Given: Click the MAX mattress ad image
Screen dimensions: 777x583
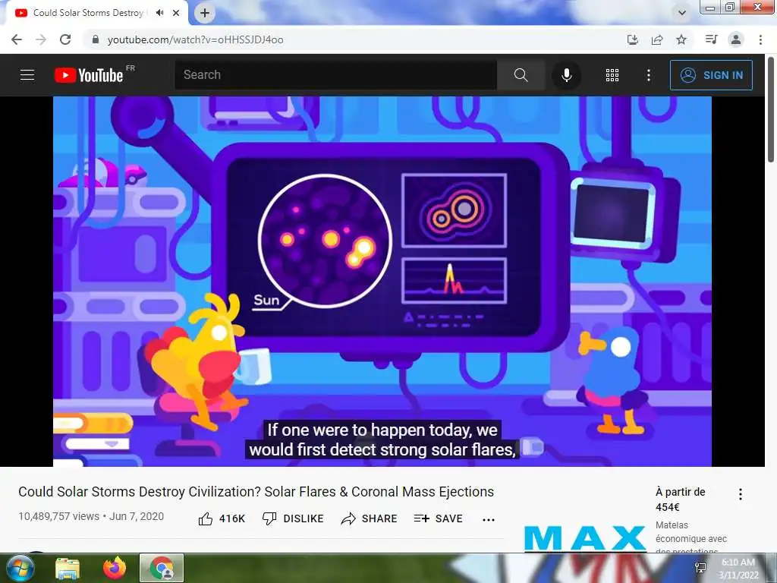Looking at the screenshot, I should coord(585,539).
